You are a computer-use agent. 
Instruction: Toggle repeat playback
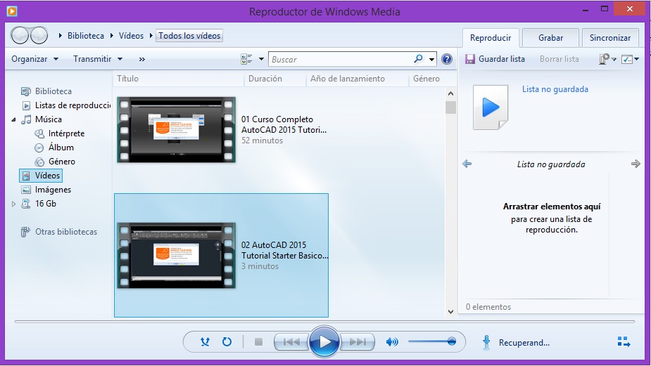(x=227, y=342)
